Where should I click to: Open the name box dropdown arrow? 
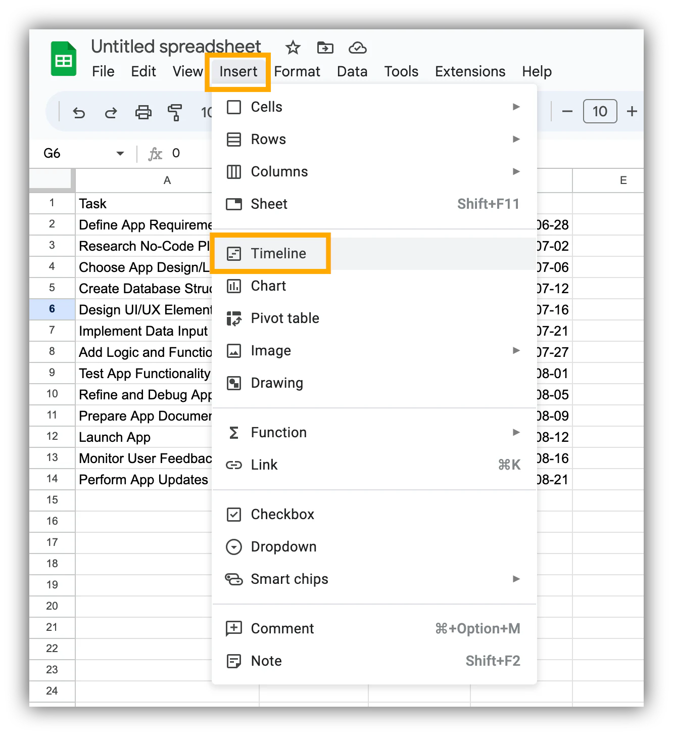tap(120, 153)
